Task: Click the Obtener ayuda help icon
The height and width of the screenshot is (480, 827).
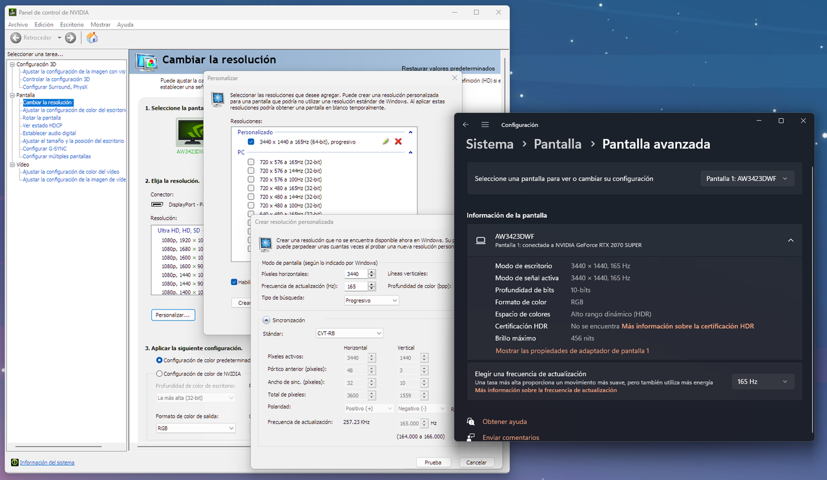Action: coord(470,422)
